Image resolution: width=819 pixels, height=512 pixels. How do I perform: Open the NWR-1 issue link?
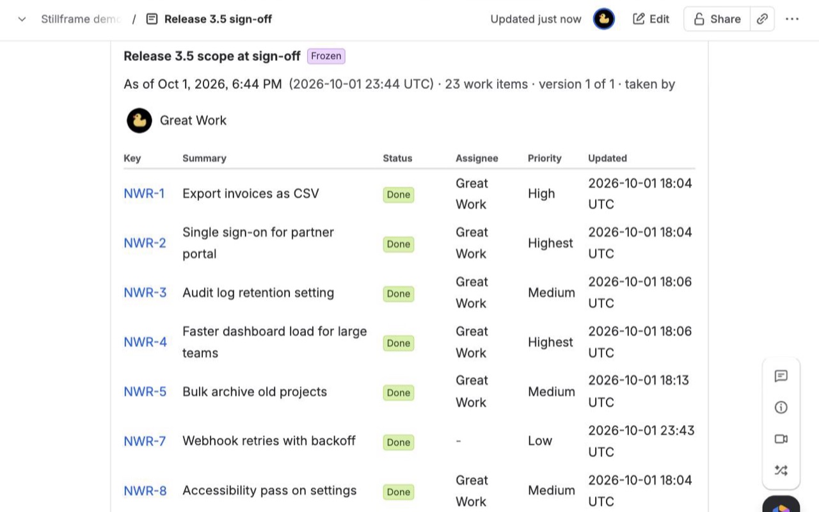(144, 193)
